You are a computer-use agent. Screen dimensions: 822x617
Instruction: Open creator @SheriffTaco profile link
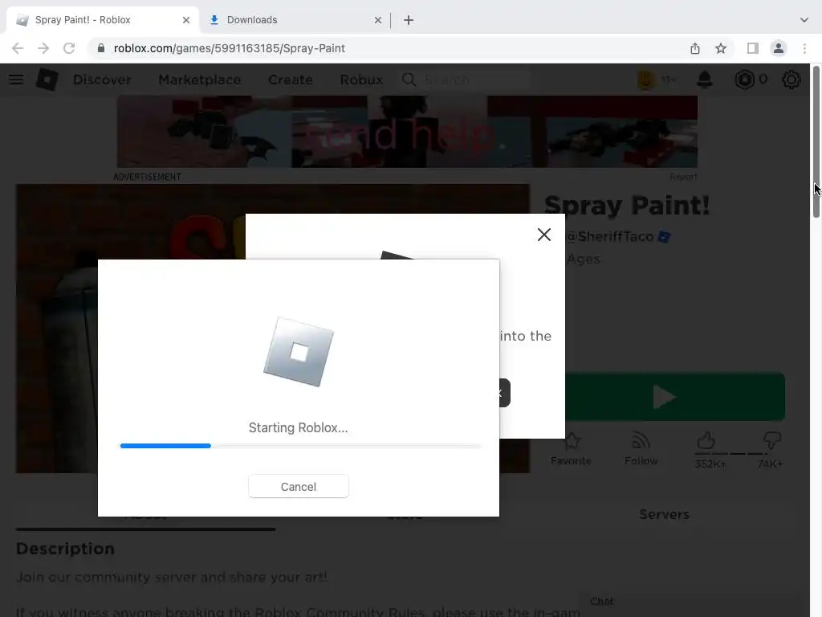[x=610, y=237]
